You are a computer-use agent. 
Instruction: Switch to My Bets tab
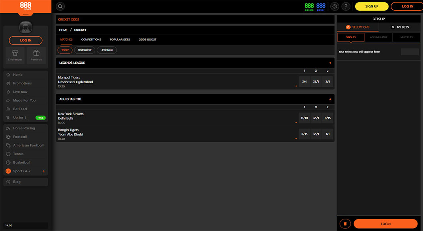[400, 27]
